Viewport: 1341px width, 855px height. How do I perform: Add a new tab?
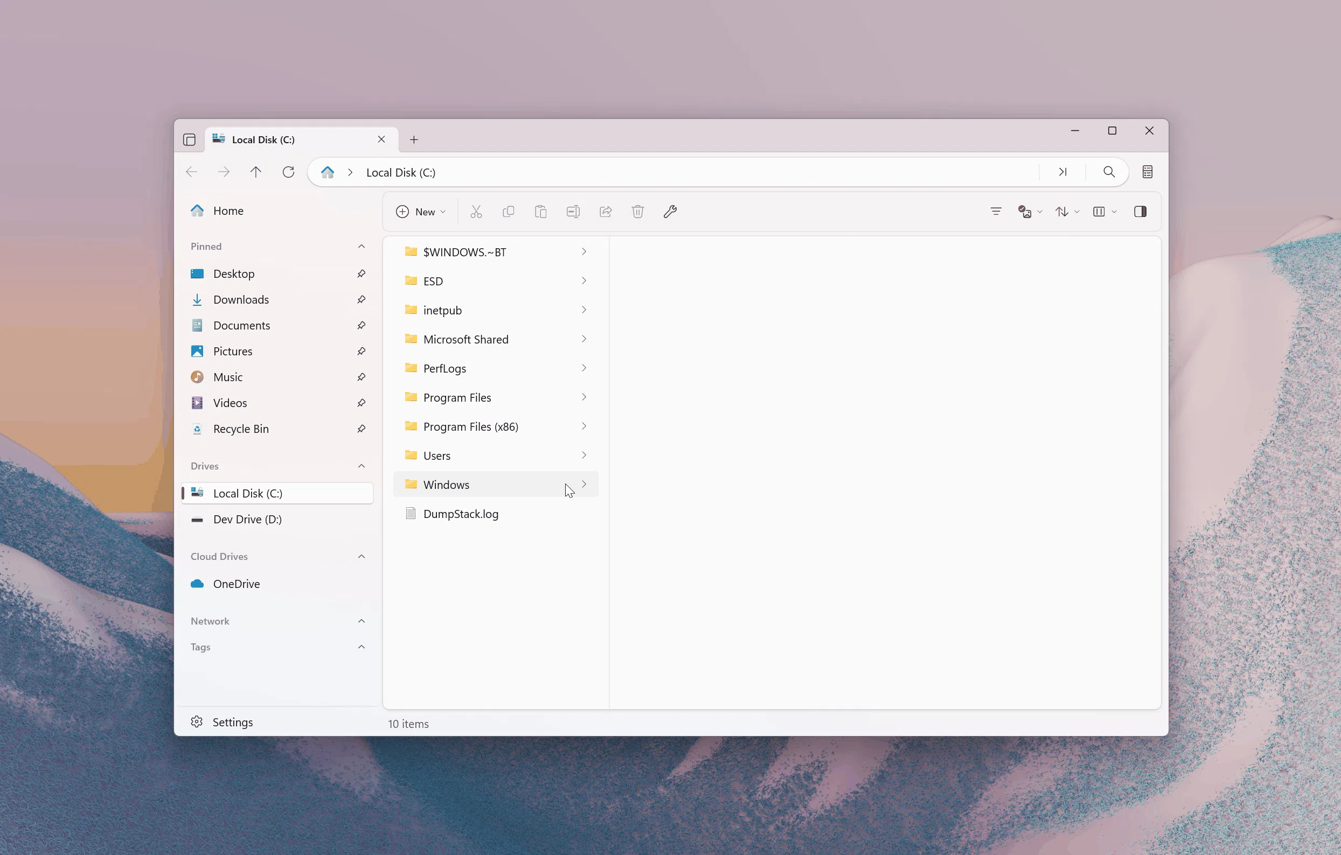(x=414, y=139)
